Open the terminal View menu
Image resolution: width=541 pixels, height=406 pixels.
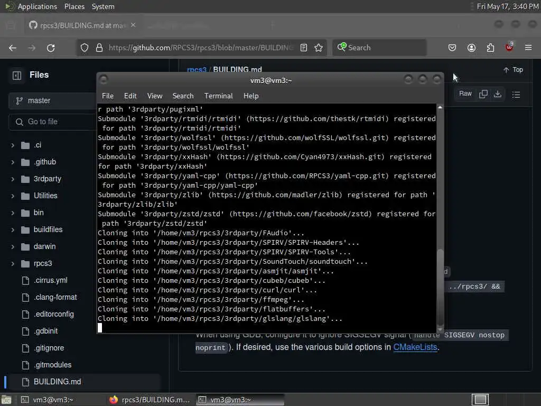155,96
